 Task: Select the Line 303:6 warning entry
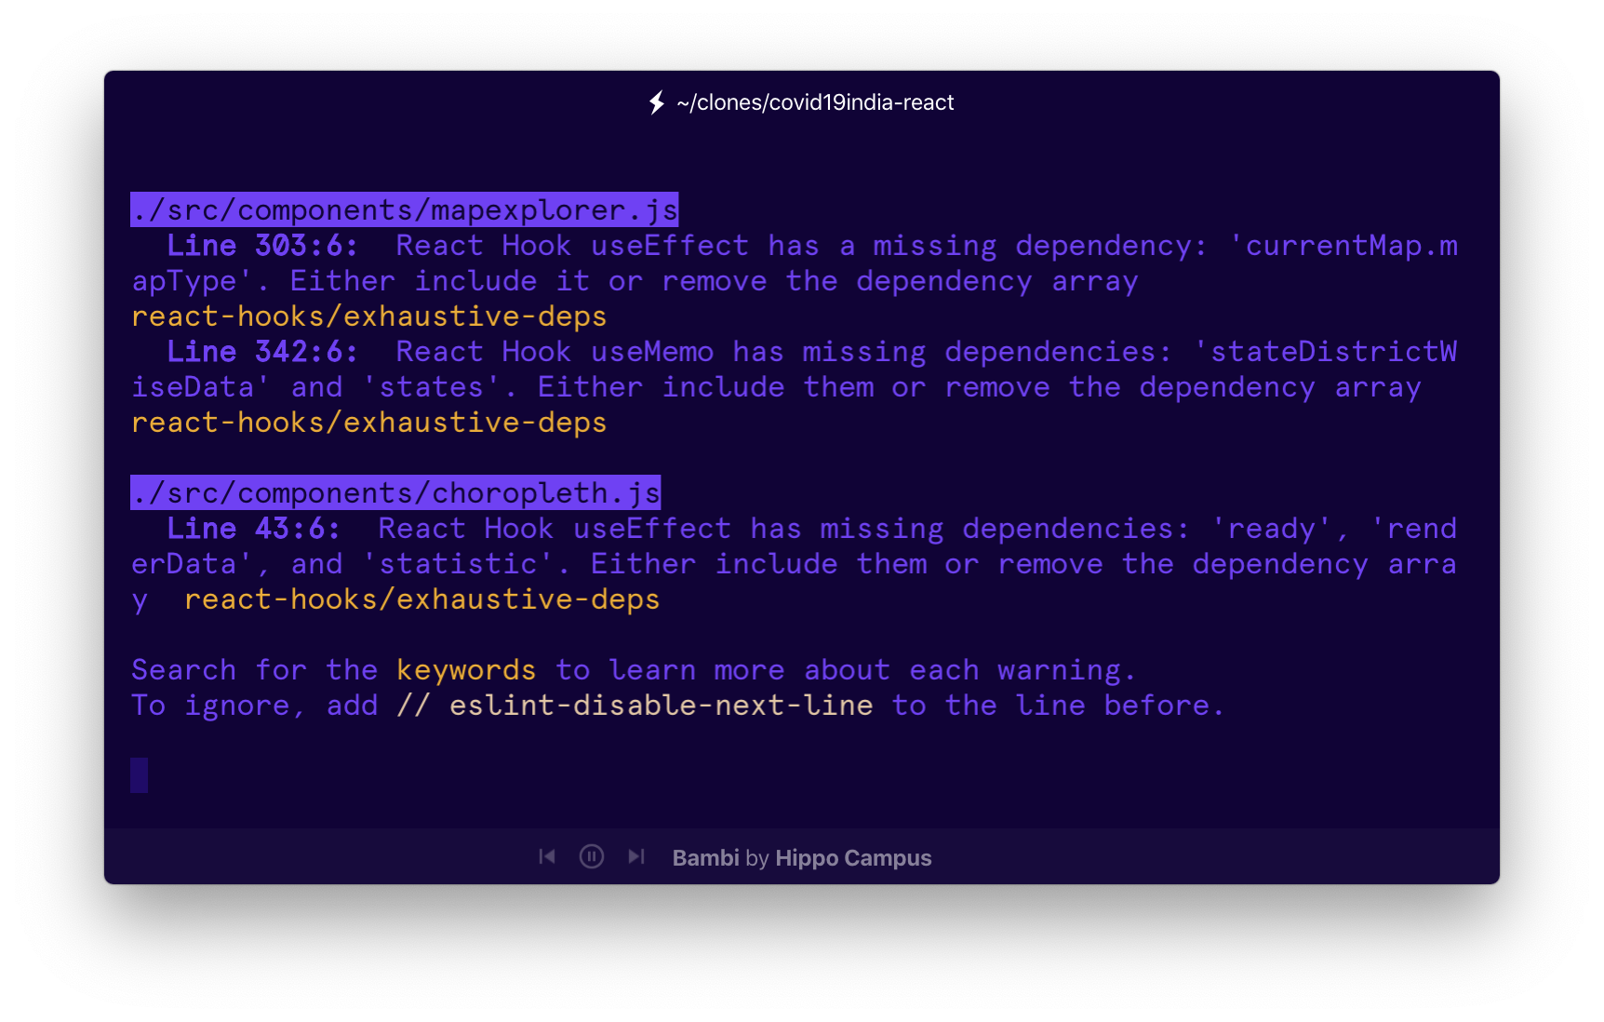coord(262,245)
